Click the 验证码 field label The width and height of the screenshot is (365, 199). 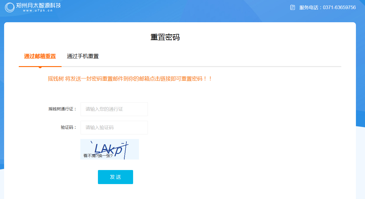pyautogui.click(x=68, y=128)
